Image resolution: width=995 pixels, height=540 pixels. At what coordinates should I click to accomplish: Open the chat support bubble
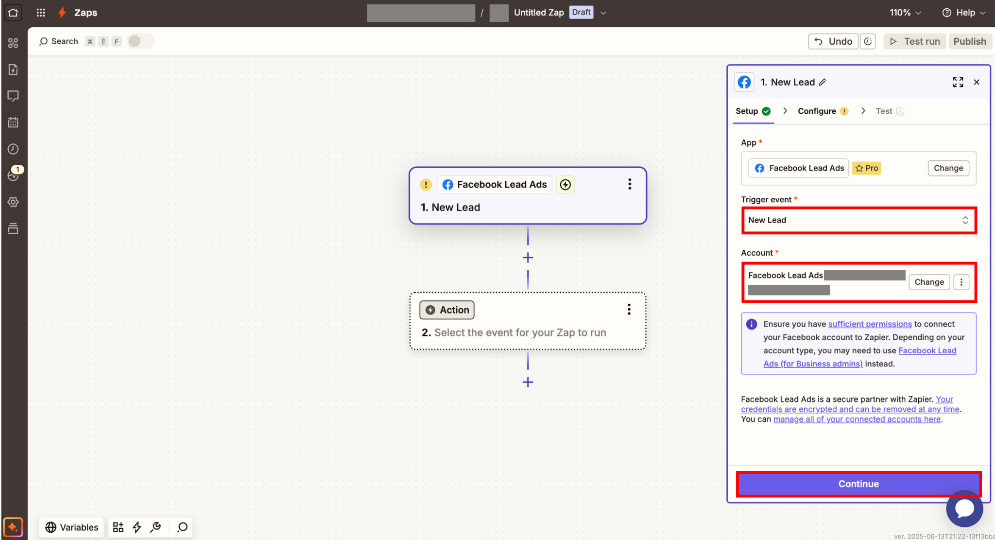tap(964, 508)
